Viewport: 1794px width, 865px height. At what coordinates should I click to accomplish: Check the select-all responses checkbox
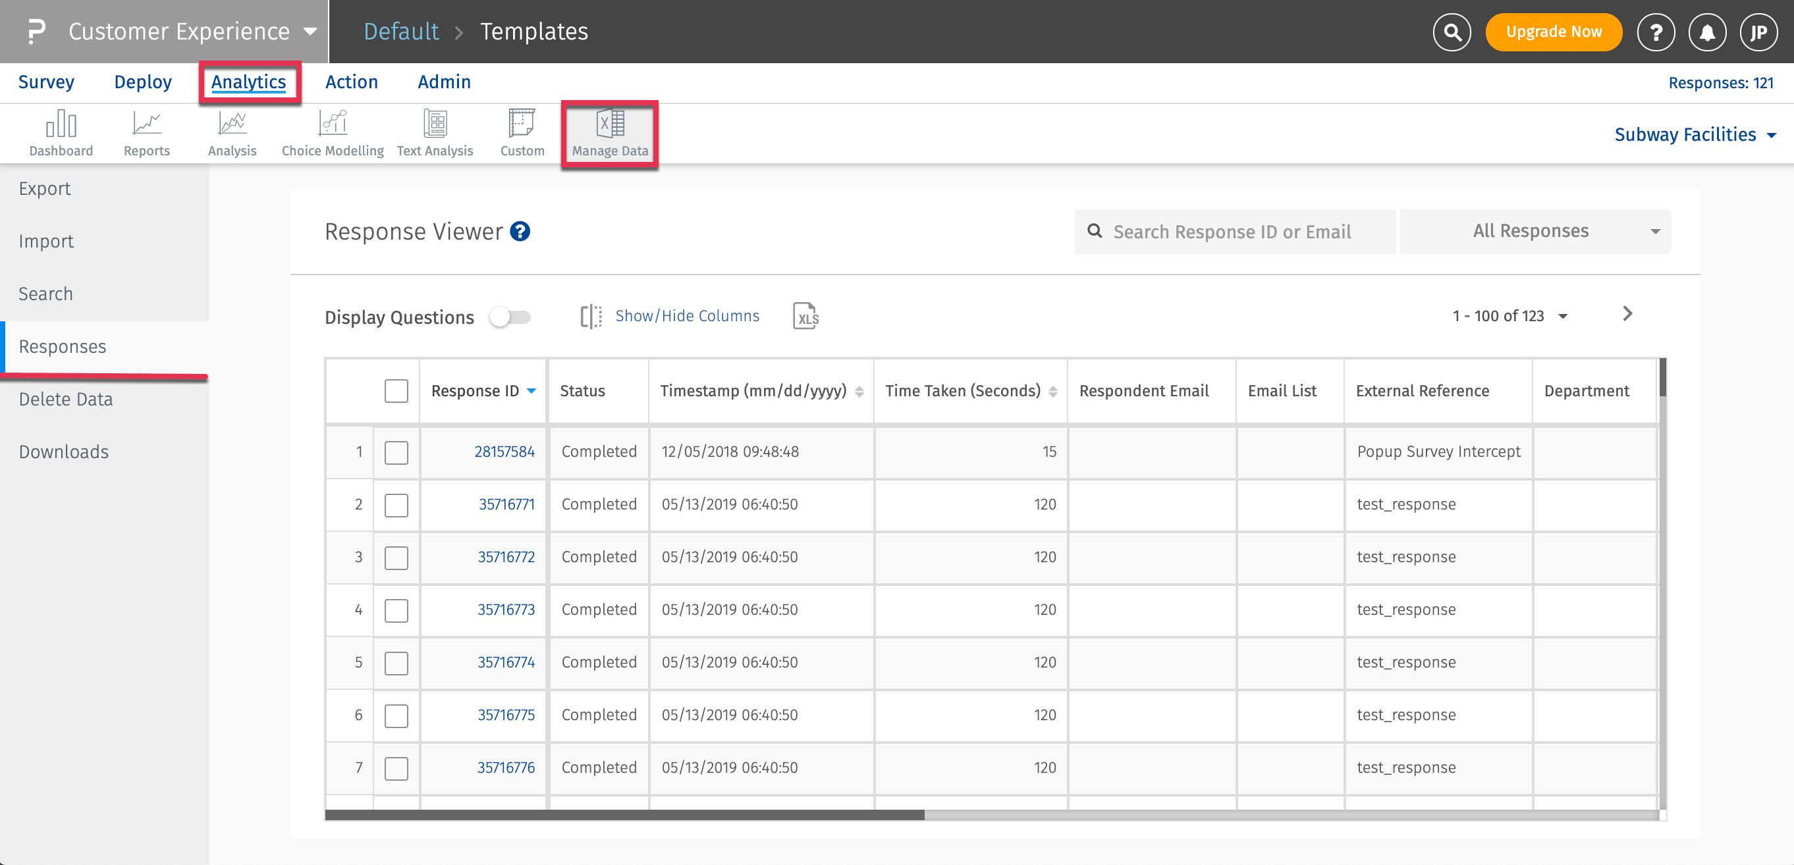[396, 390]
